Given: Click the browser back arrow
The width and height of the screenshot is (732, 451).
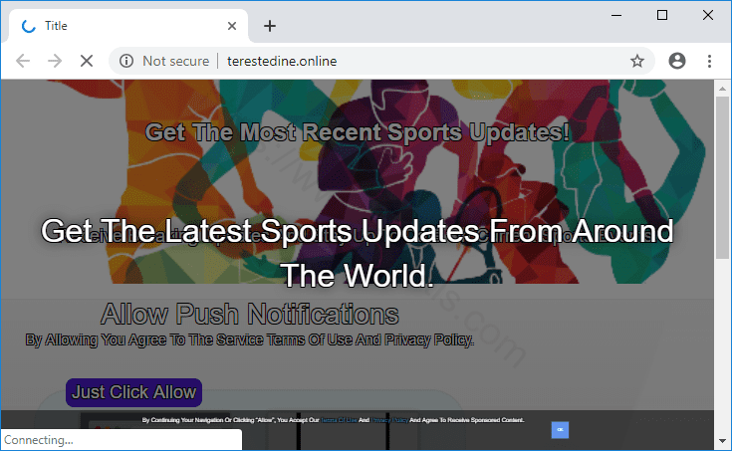Looking at the screenshot, I should click(x=23, y=61).
